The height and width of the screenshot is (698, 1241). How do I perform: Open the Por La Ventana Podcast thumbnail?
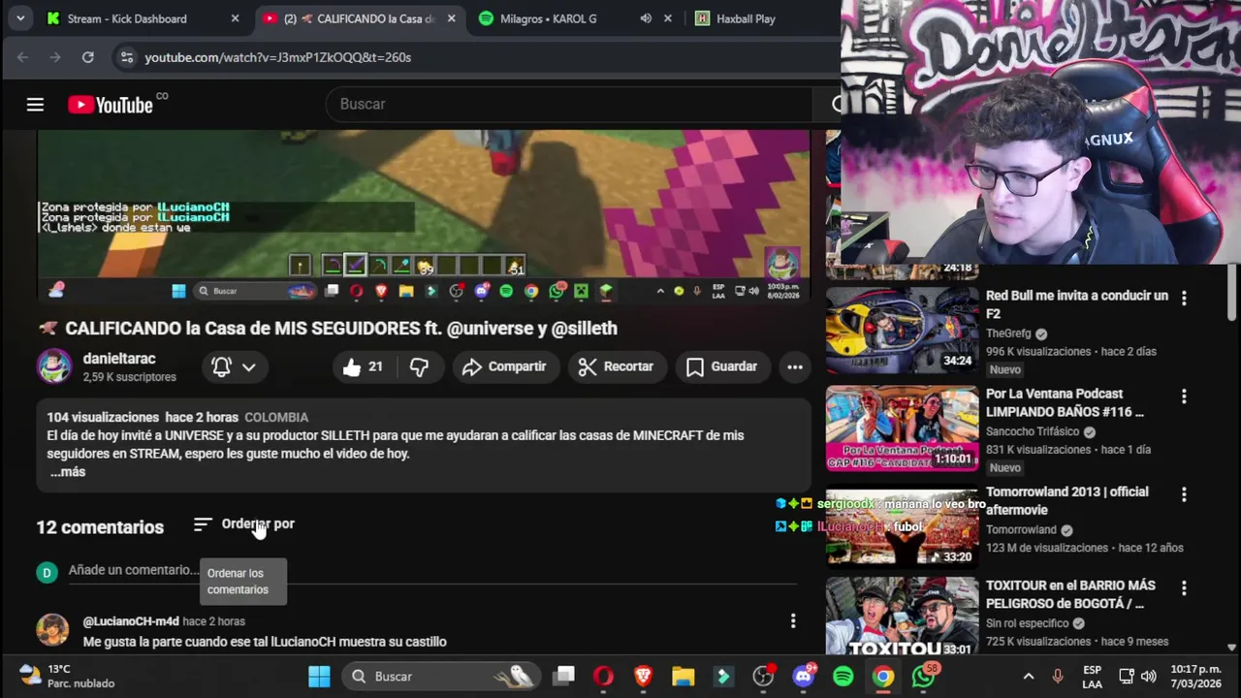click(902, 428)
